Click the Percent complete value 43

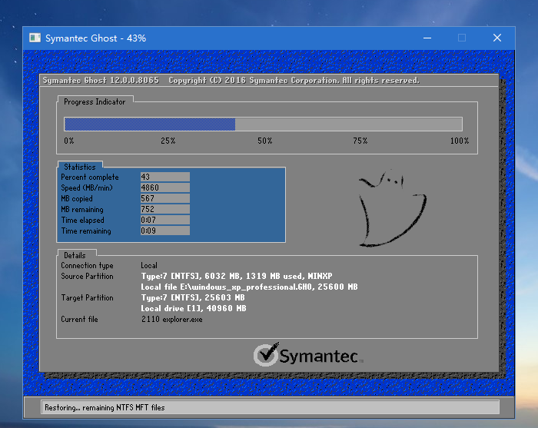tap(165, 177)
